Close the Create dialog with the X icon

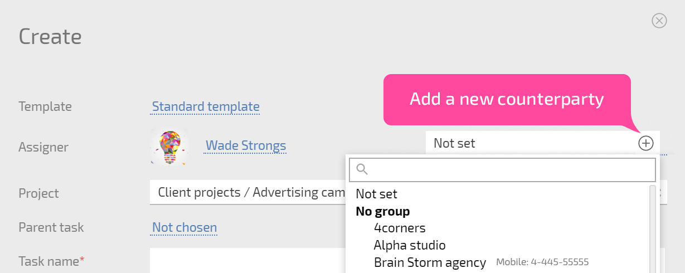(659, 21)
